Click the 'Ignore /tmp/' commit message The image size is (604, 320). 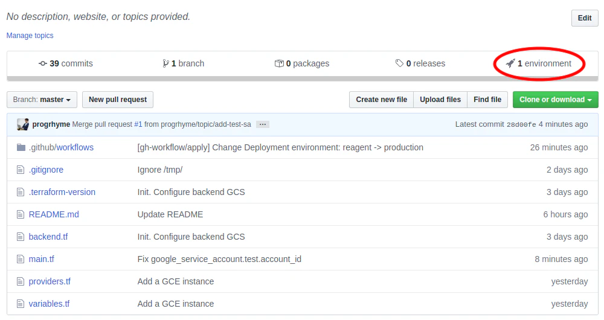tap(160, 170)
